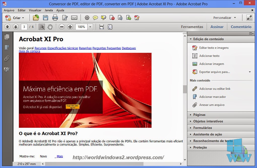The width and height of the screenshot is (257, 168).
Task: Expand the Assistente de ação section
Action: [x=221, y=135]
